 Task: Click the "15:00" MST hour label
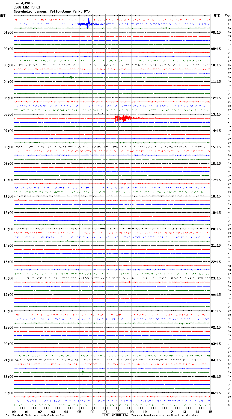[x=8, y=262]
